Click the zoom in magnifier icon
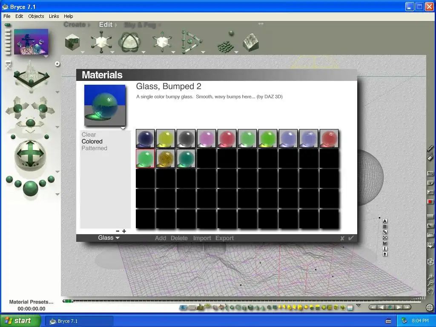This screenshot has width=436, height=327. [430, 276]
